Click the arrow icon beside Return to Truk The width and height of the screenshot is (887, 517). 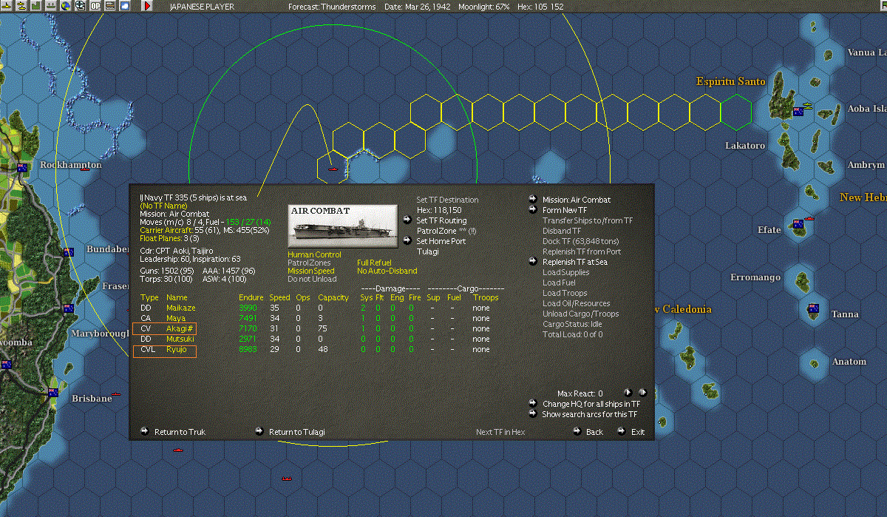coord(145,431)
